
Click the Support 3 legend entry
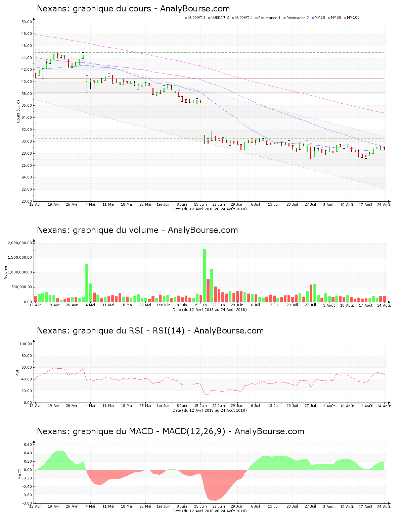242,17
